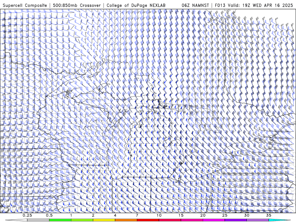Select the yellow-green segment between 1 and 2
Screen dimensions: 296x222
point(82,220)
